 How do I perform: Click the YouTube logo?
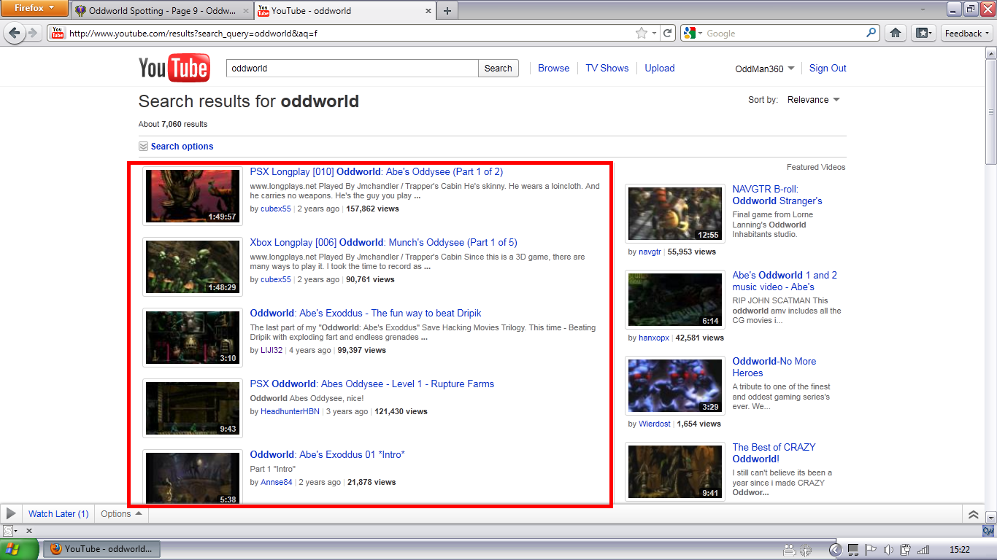click(x=174, y=69)
